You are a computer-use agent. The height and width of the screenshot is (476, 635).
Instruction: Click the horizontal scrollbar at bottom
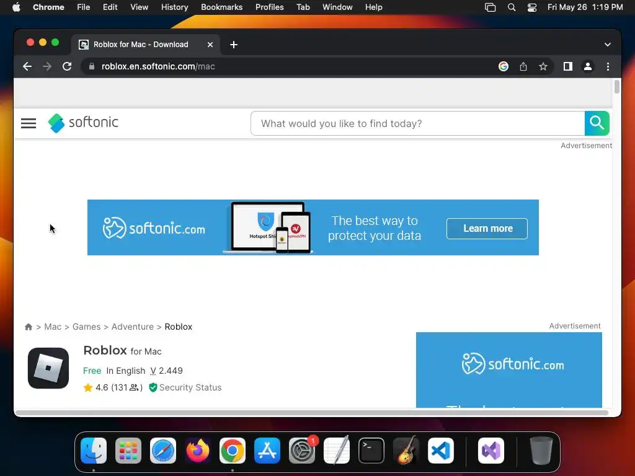pyautogui.click(x=312, y=413)
